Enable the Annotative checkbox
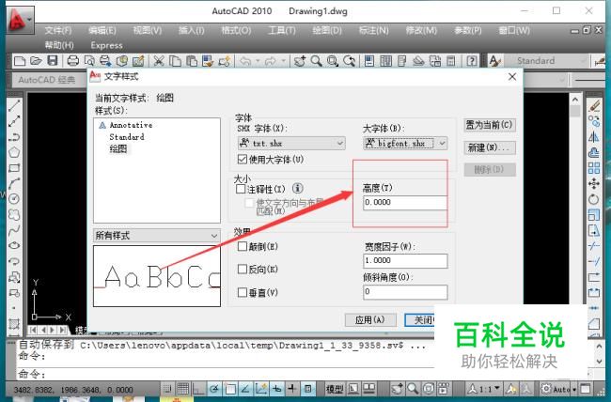The image size is (611, 402). (x=241, y=189)
